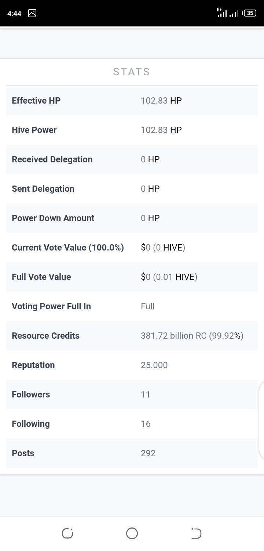This screenshot has height=551, width=264.
Task: Select the Reputation value 25.000
Action: click(x=154, y=365)
